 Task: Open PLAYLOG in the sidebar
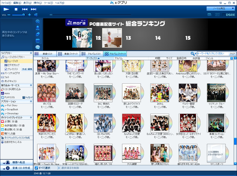click(x=8, y=97)
